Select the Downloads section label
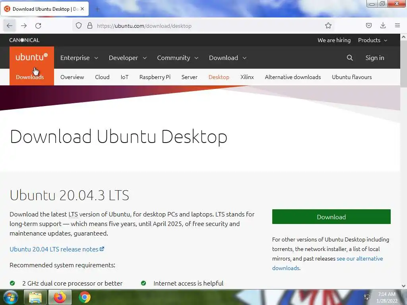Viewport: 407px width, 305px height. click(30, 77)
